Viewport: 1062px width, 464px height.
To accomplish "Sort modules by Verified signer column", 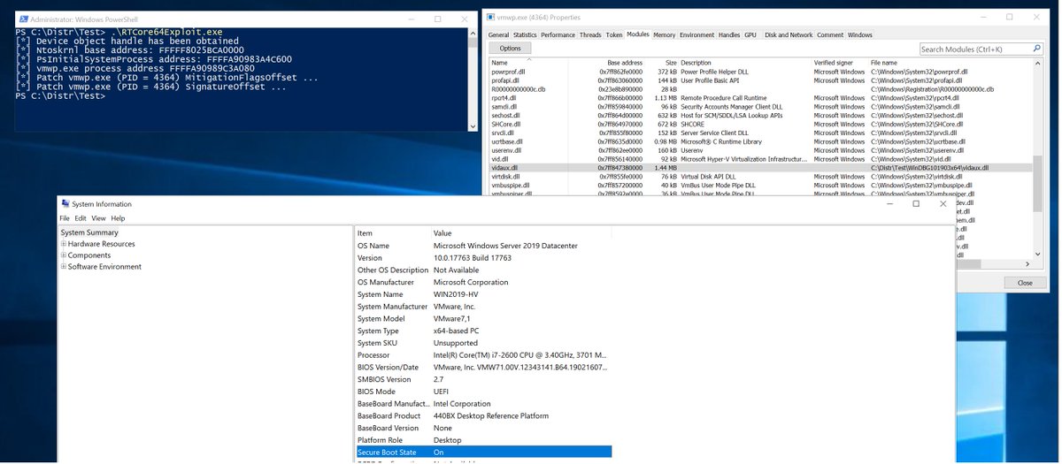I will pyautogui.click(x=840, y=63).
